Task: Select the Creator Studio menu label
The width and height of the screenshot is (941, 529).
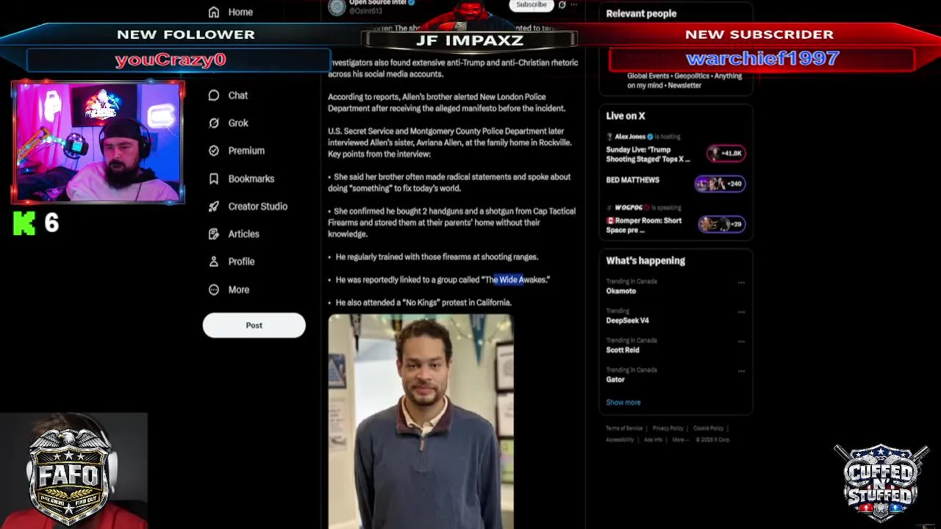Action: tap(258, 206)
